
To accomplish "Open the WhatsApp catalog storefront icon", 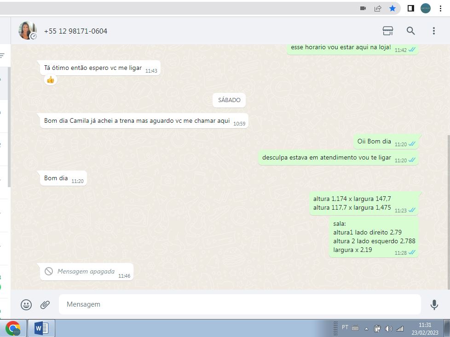I will 388,31.
